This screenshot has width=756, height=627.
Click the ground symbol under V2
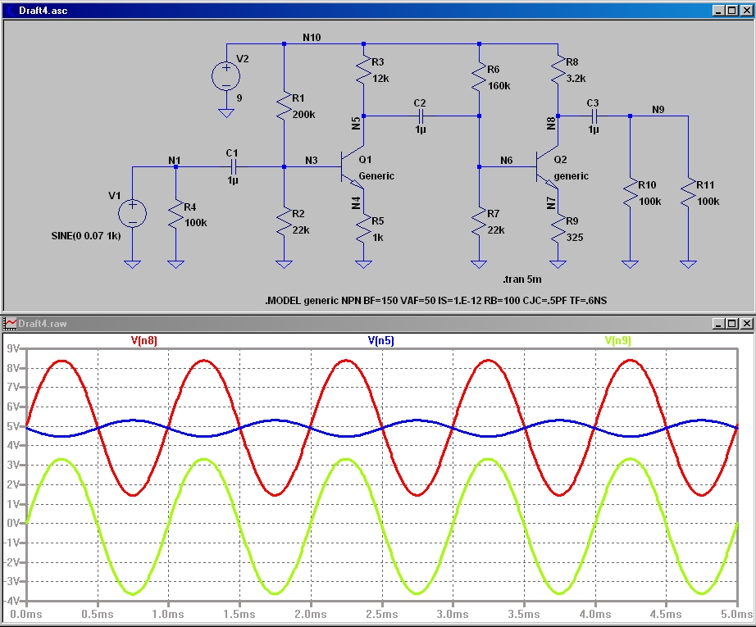click(x=226, y=113)
